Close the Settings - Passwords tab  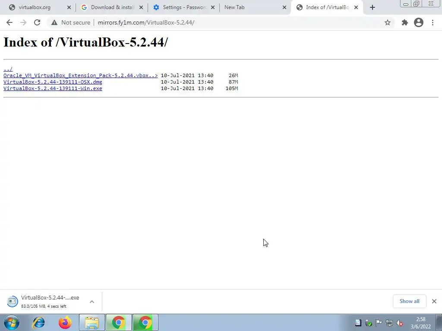point(213,8)
